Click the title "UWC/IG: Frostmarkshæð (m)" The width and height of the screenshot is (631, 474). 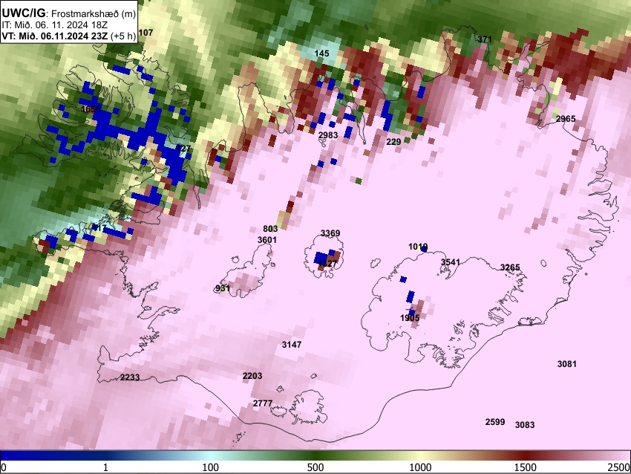[69, 13]
